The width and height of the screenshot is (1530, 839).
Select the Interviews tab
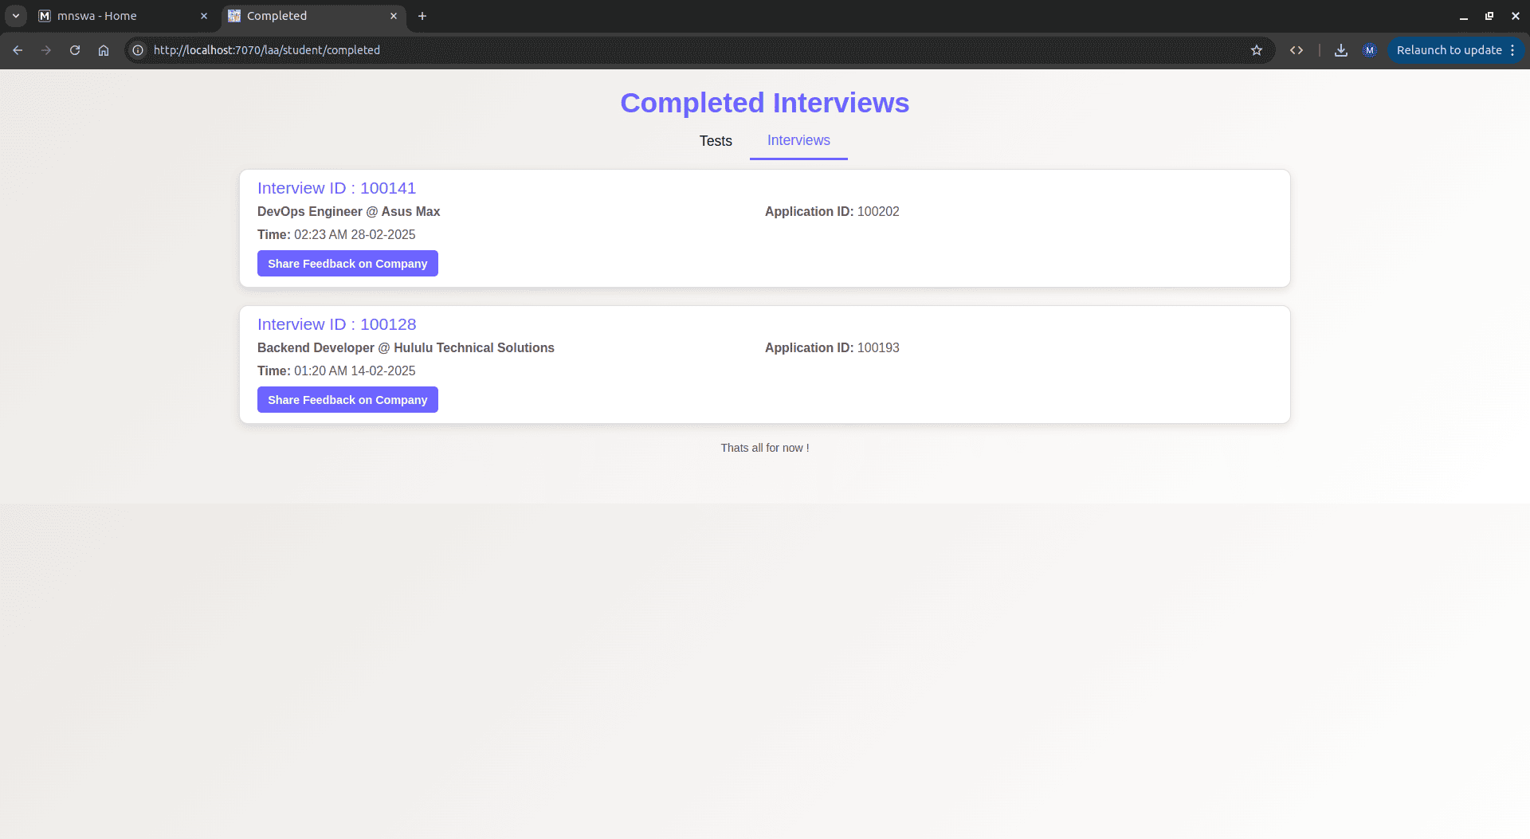[x=798, y=141]
